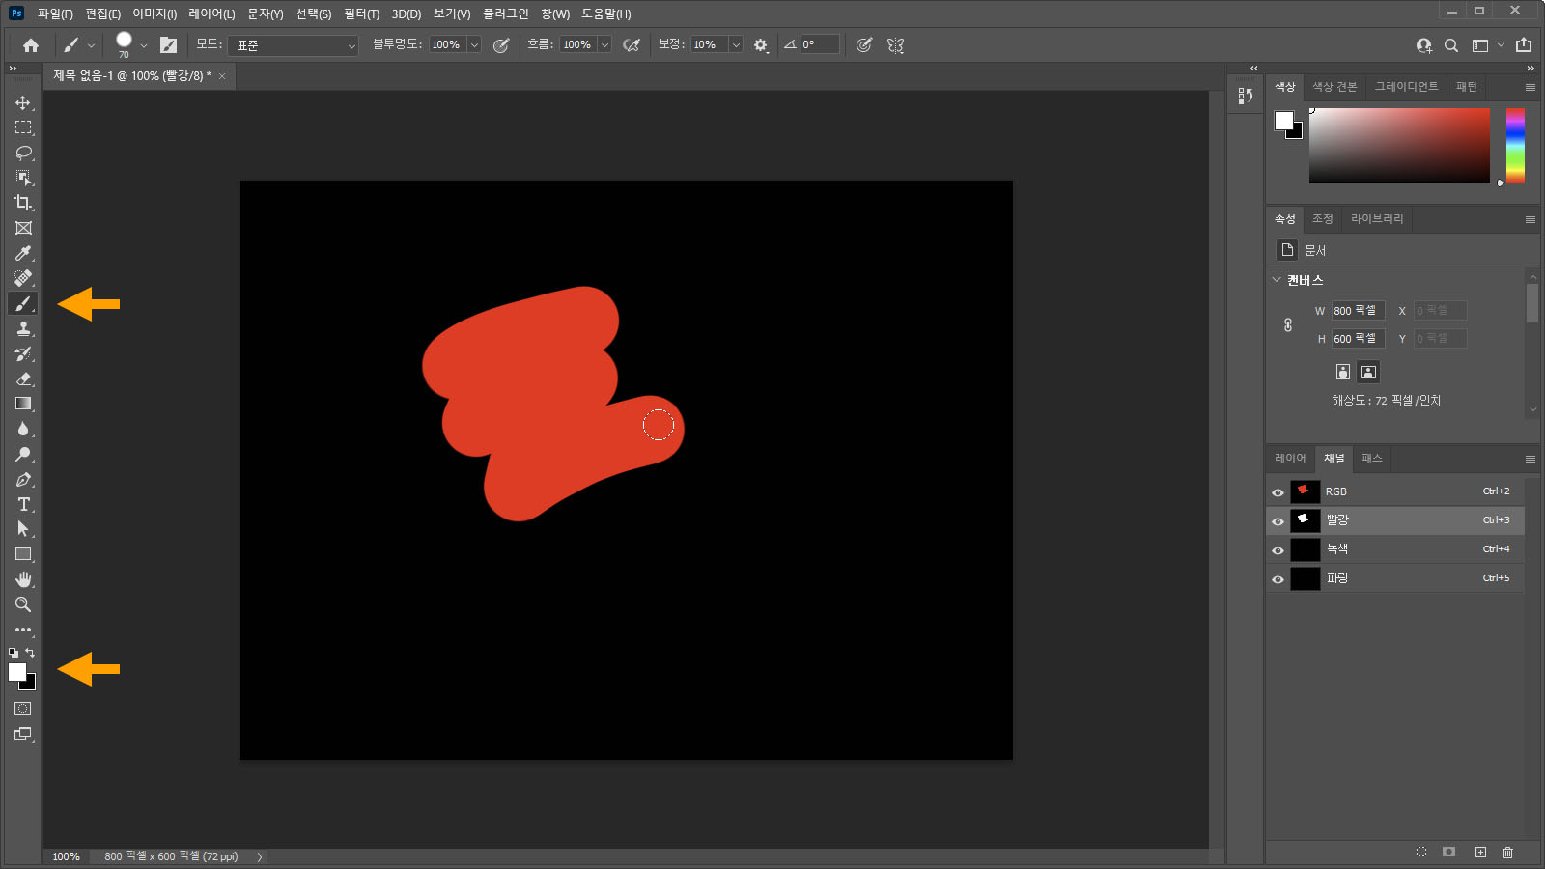
Task: Open the workspace switcher dropdown
Action: coord(1487,45)
